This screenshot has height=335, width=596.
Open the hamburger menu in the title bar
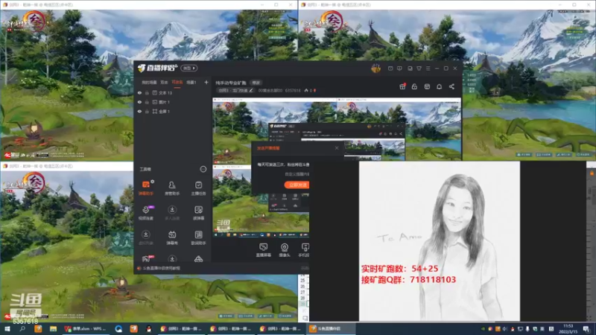tap(428, 68)
